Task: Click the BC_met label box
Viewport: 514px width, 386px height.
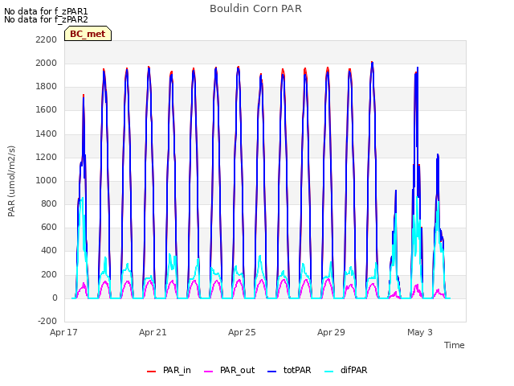Action: click(x=88, y=34)
